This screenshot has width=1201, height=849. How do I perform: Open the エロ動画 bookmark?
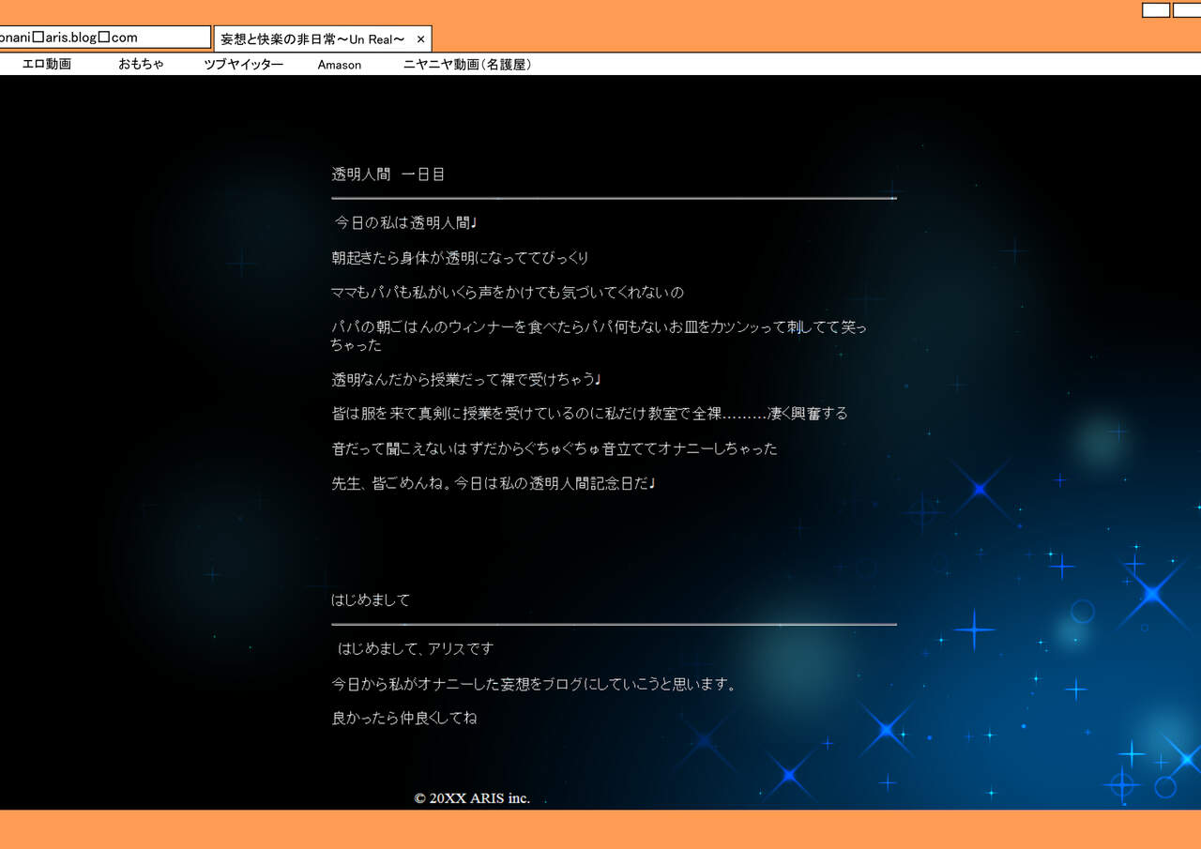(47, 65)
